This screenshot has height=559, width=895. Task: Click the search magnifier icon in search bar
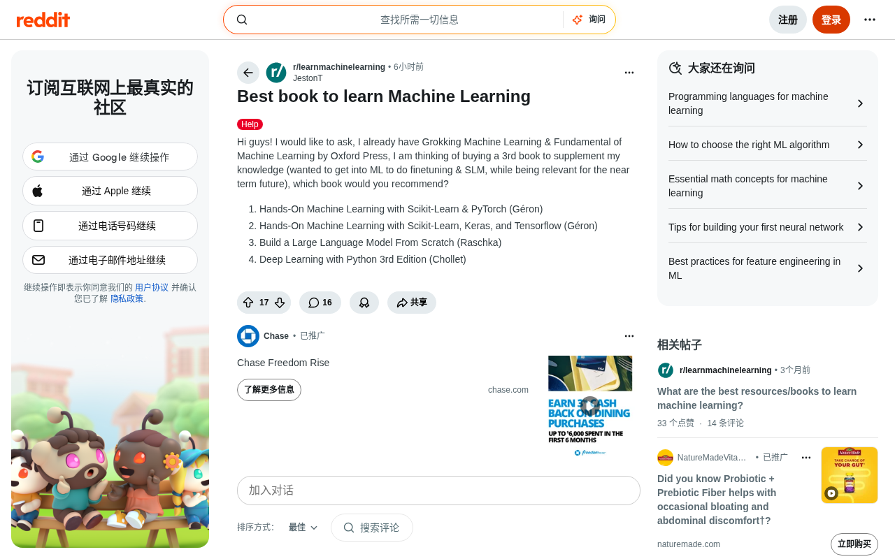(242, 20)
